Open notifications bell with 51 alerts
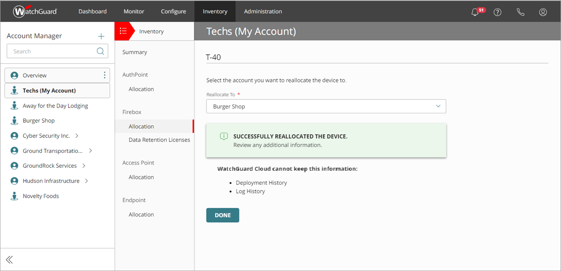This screenshot has height=271, width=561. pyautogui.click(x=475, y=12)
